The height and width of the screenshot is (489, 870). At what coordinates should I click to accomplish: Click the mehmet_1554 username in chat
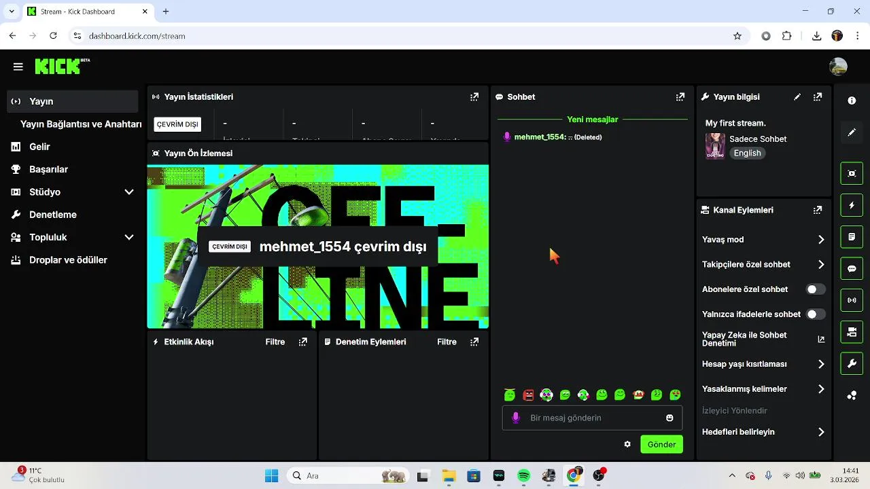pyautogui.click(x=540, y=137)
